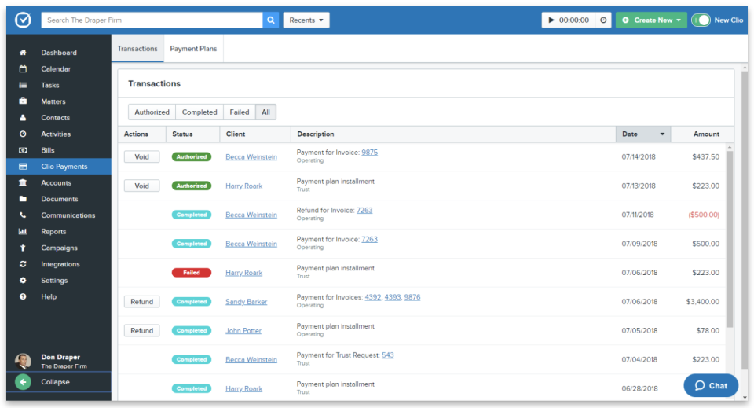Click the green Collapse arrow icon
754x408 pixels.
pos(23,382)
